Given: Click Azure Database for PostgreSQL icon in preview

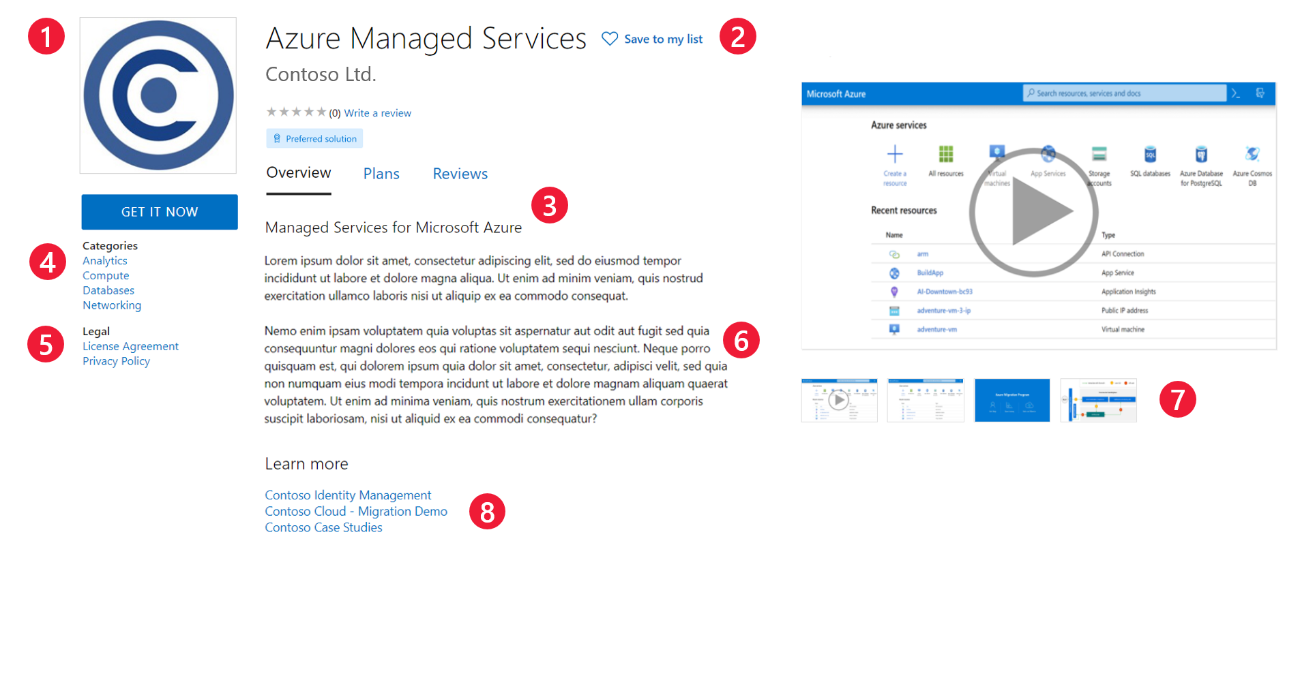Looking at the screenshot, I should pos(1201,154).
